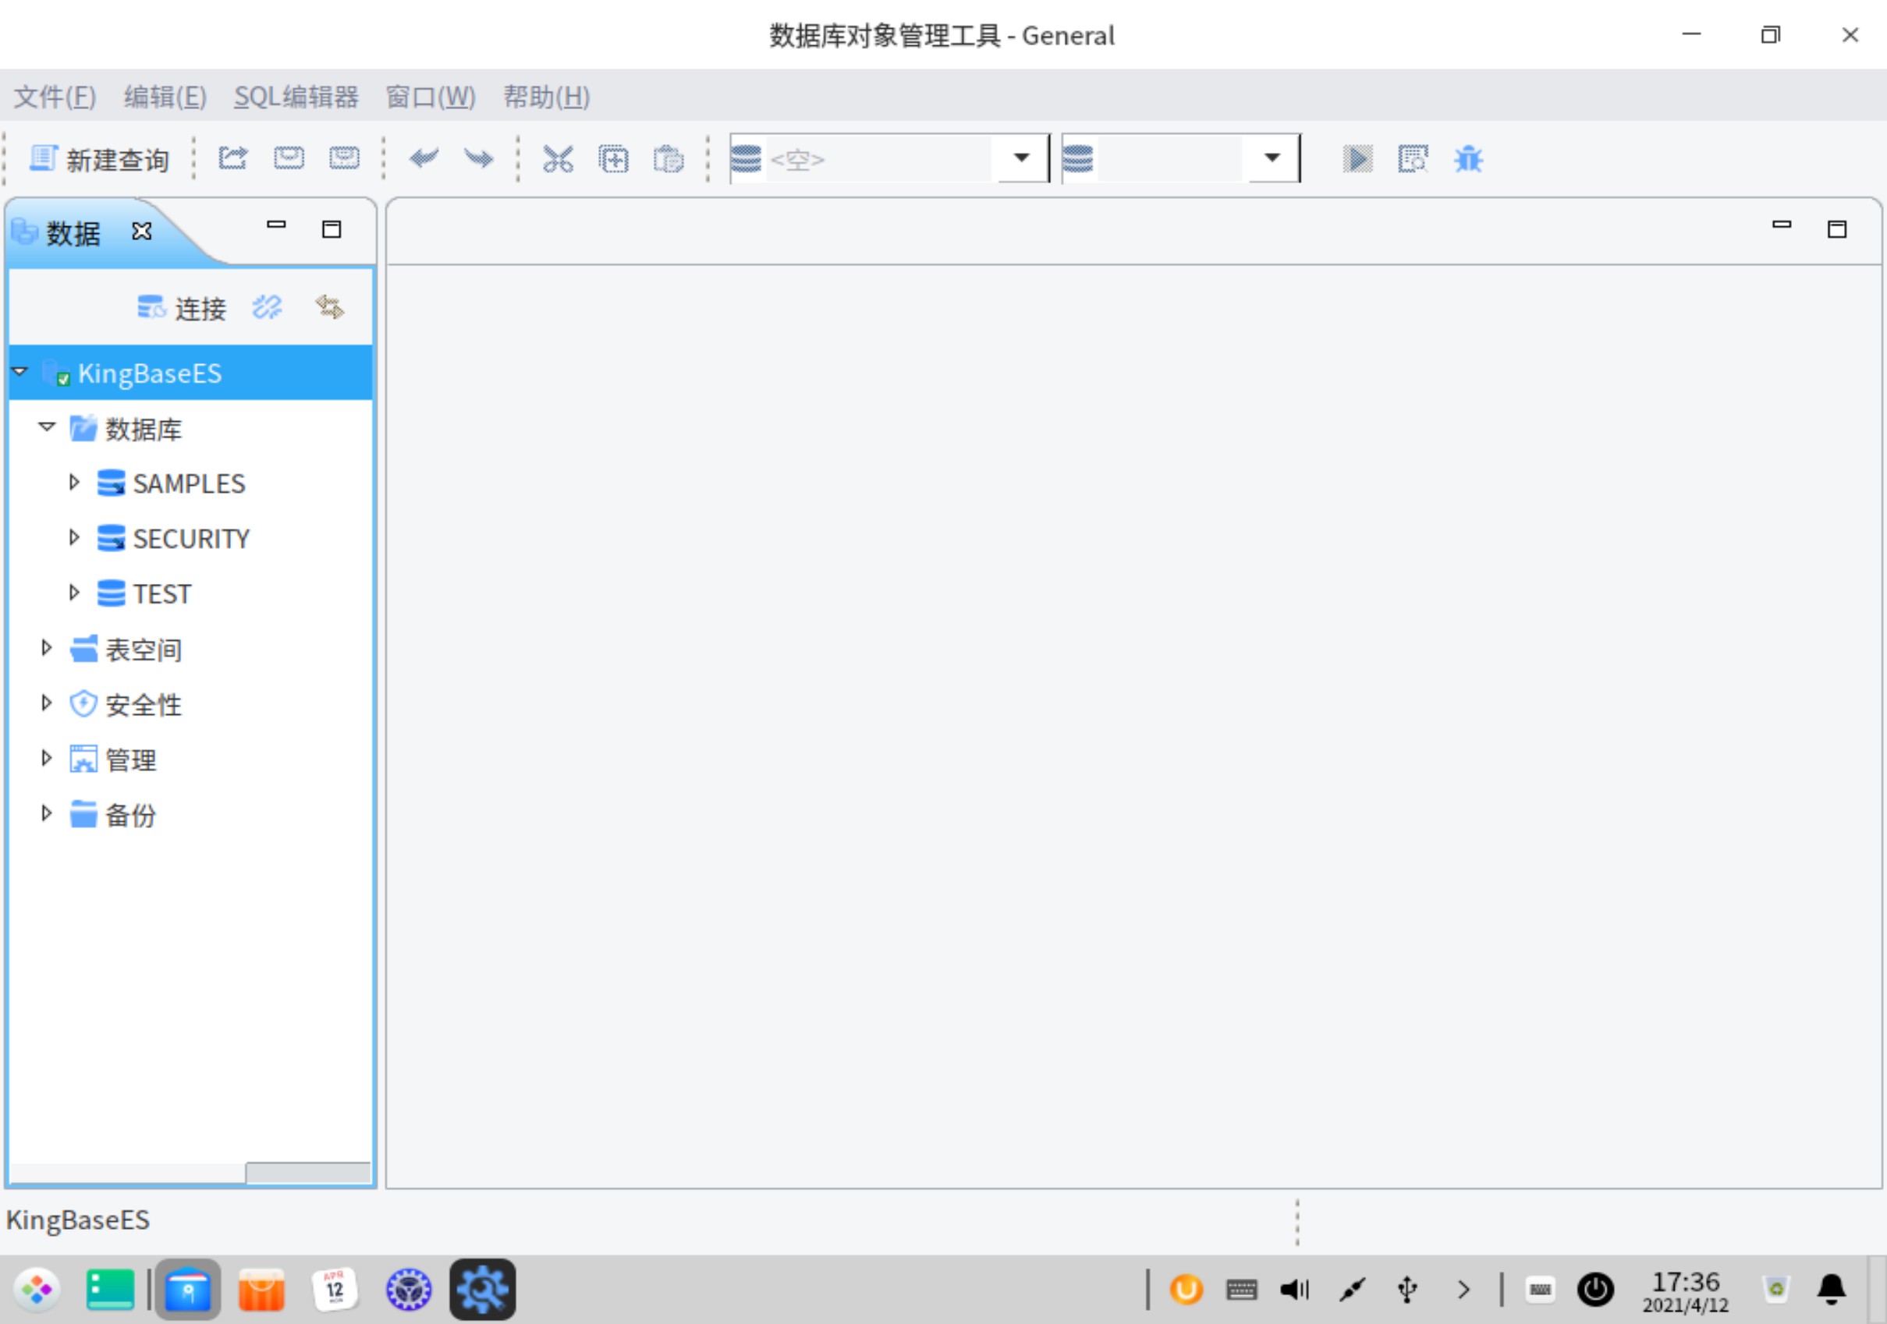
Task: Click the disconnect broken-link icon
Action: pyautogui.click(x=267, y=307)
